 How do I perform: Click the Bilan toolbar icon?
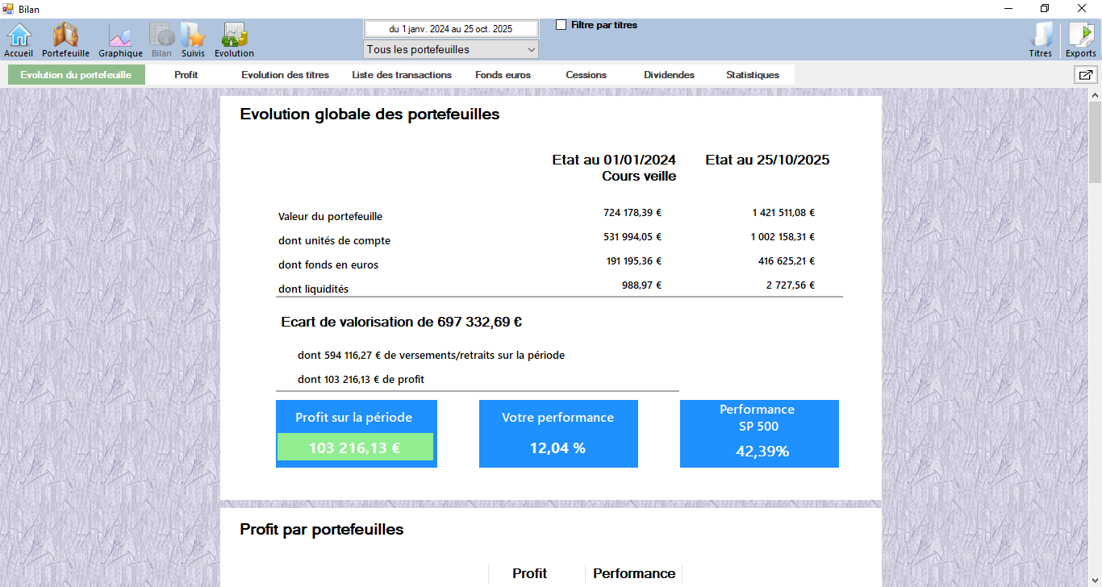pyautogui.click(x=161, y=37)
